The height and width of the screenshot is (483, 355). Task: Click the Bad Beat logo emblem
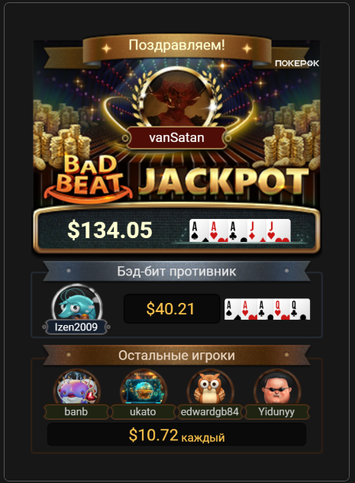[89, 179]
